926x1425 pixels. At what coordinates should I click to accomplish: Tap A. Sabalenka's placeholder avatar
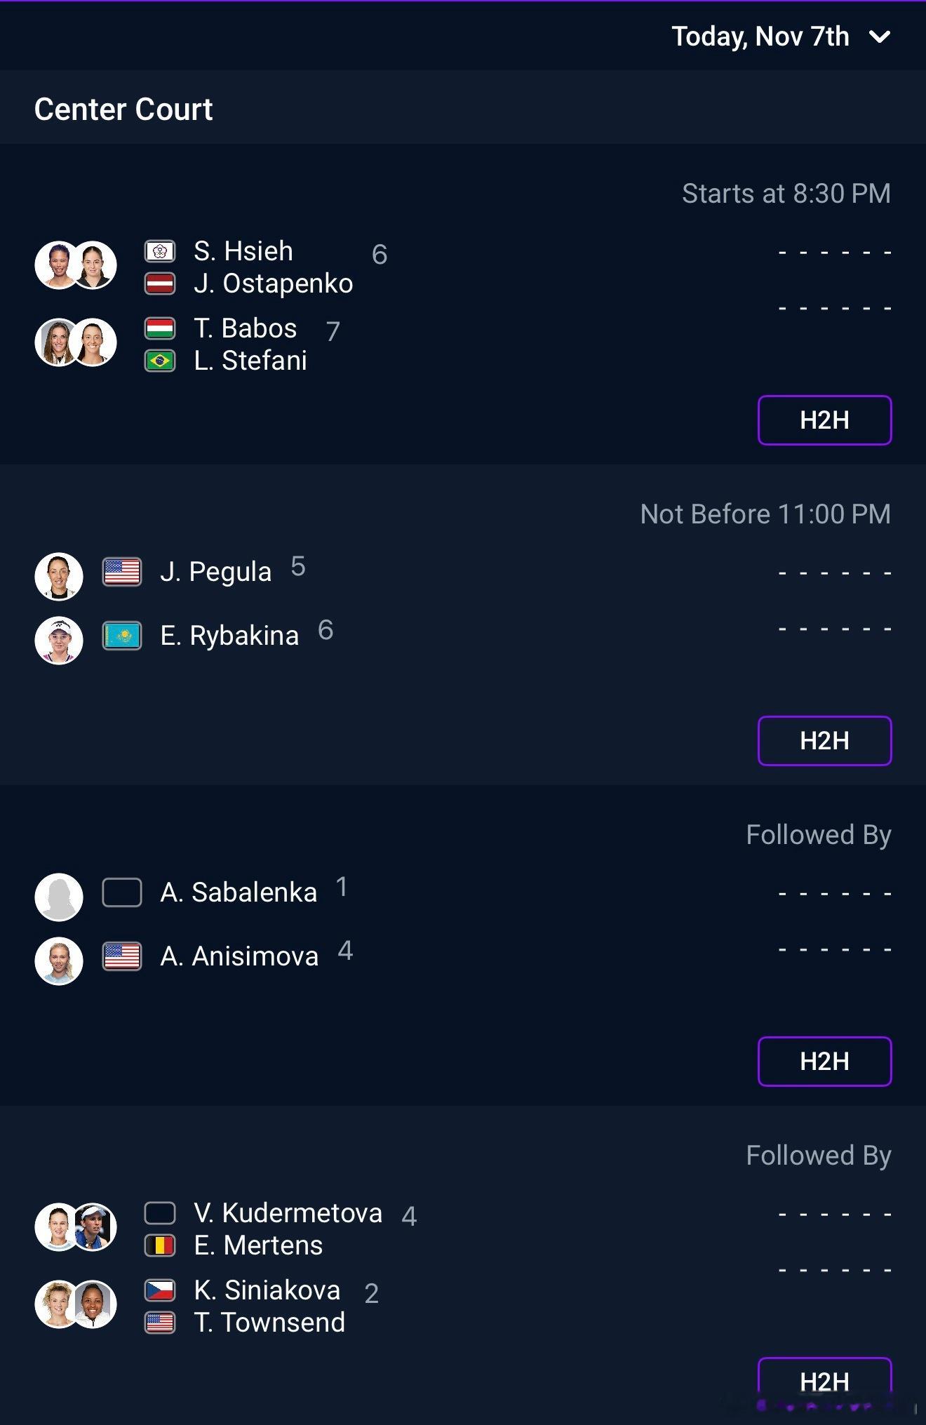coord(59,897)
